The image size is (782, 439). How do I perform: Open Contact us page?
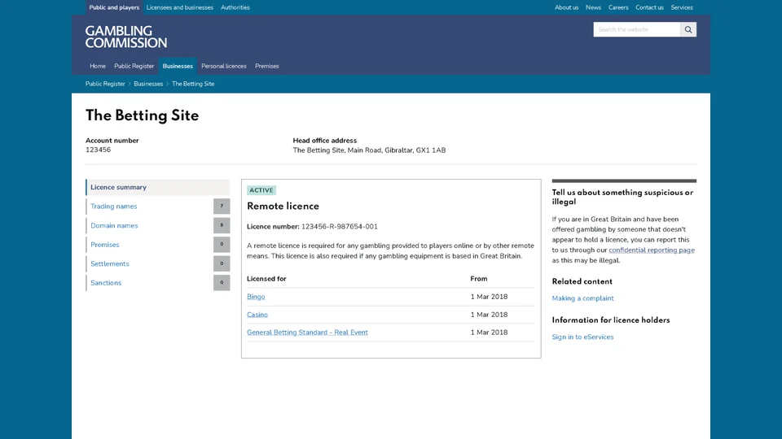click(x=649, y=7)
